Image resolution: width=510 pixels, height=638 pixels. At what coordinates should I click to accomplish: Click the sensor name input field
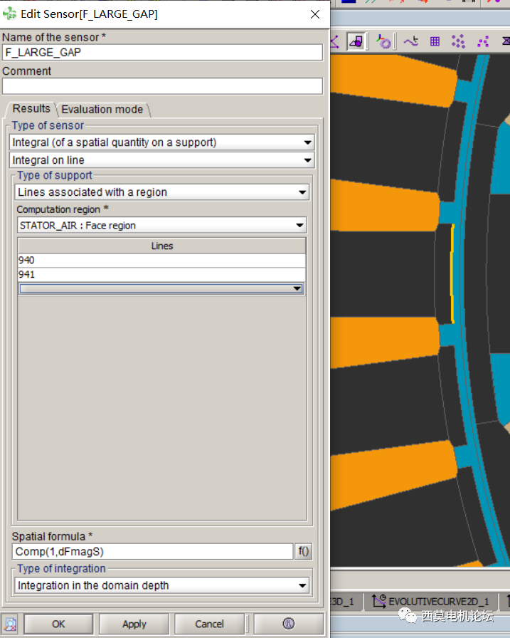(163, 53)
